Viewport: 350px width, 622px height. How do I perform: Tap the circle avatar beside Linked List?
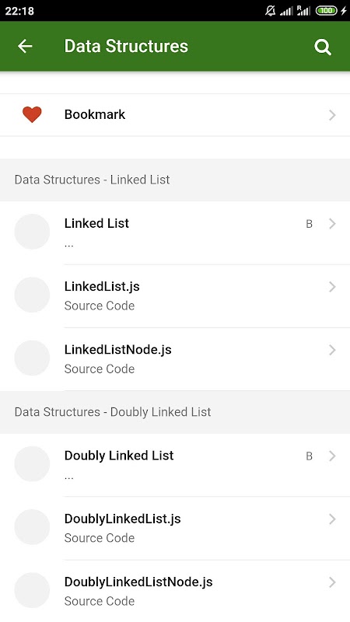pos(32,232)
